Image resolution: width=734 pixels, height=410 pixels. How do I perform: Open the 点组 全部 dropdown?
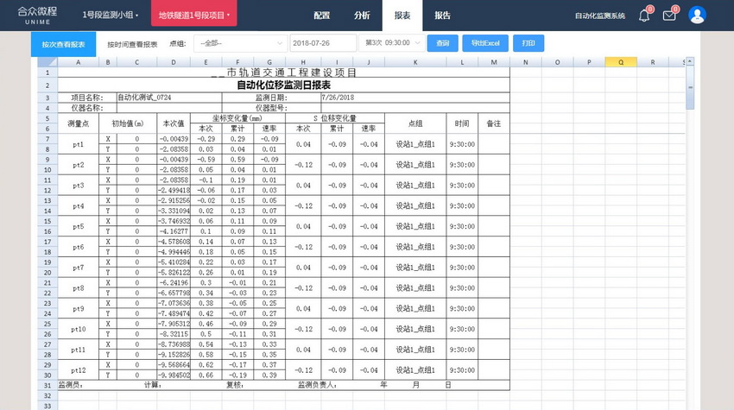(x=239, y=43)
